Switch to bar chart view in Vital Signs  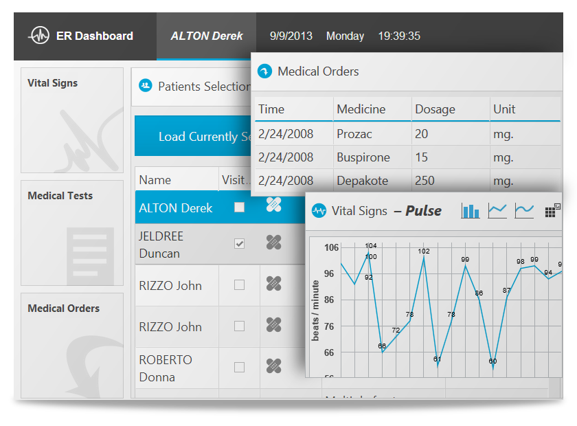click(471, 211)
